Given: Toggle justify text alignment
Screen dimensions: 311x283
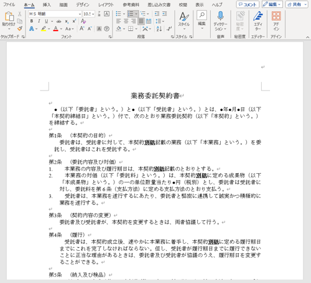Looking at the screenshot, I should (141, 21).
